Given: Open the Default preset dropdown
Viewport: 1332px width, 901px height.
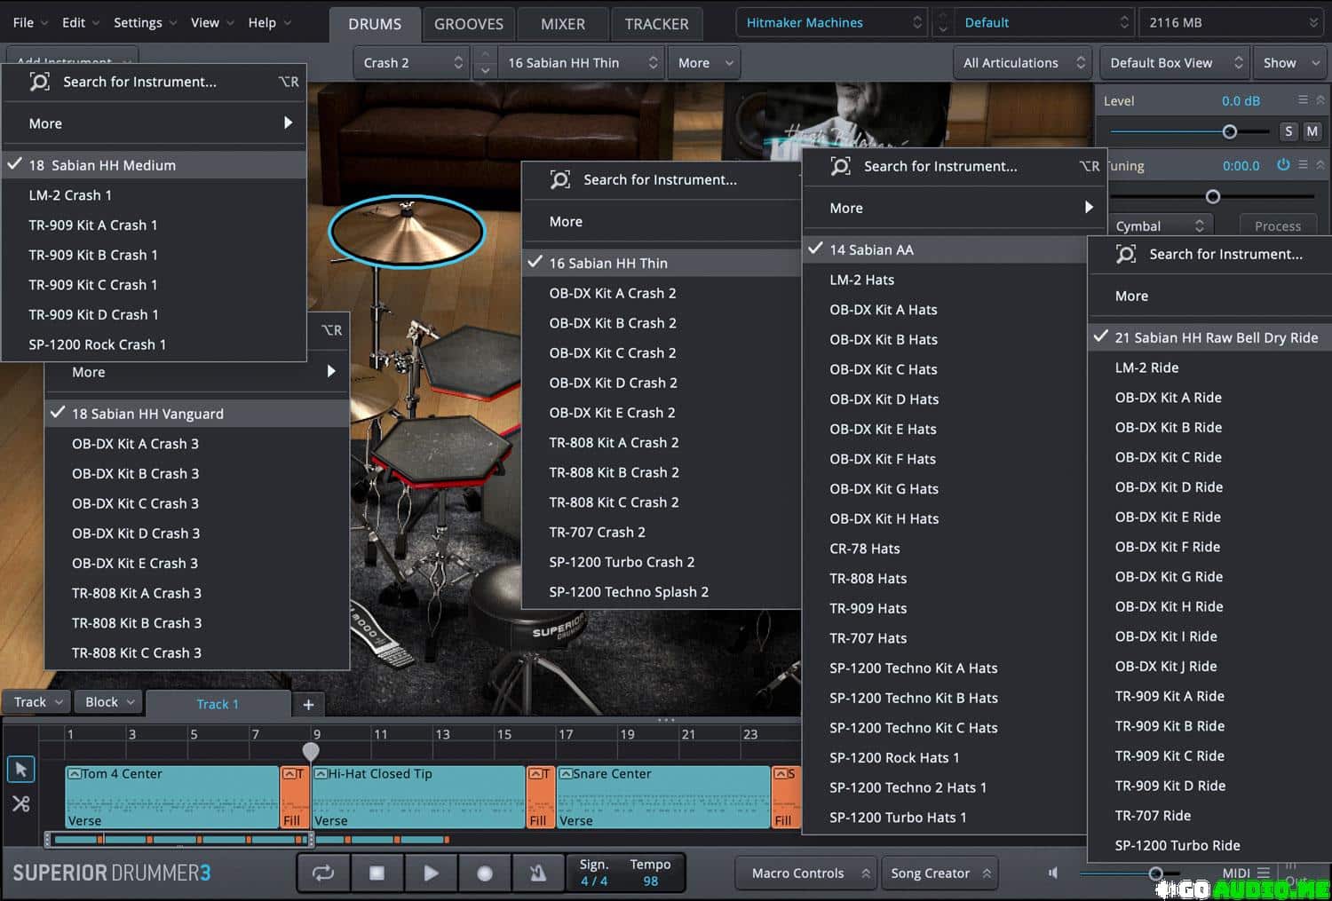Looking at the screenshot, I should (x=1045, y=23).
